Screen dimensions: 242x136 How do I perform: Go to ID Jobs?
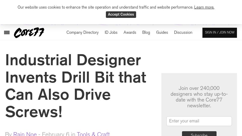click(111, 32)
